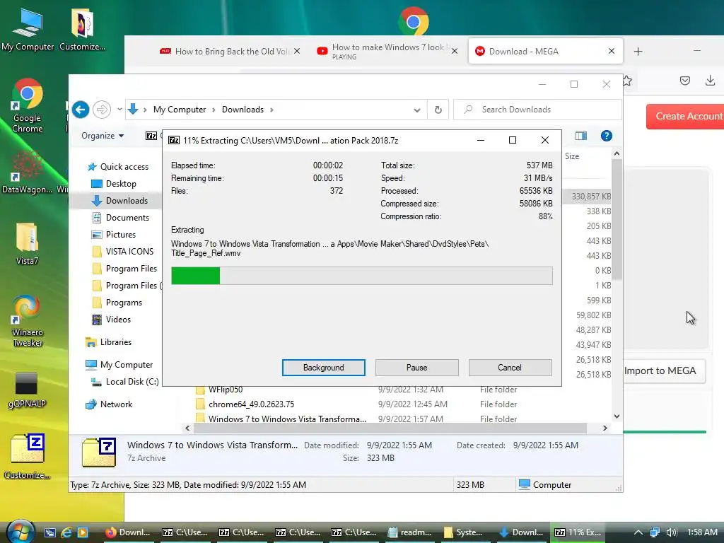Open the Winaero Tweaker desktop shortcut
The height and width of the screenshot is (543, 724).
pyautogui.click(x=28, y=322)
